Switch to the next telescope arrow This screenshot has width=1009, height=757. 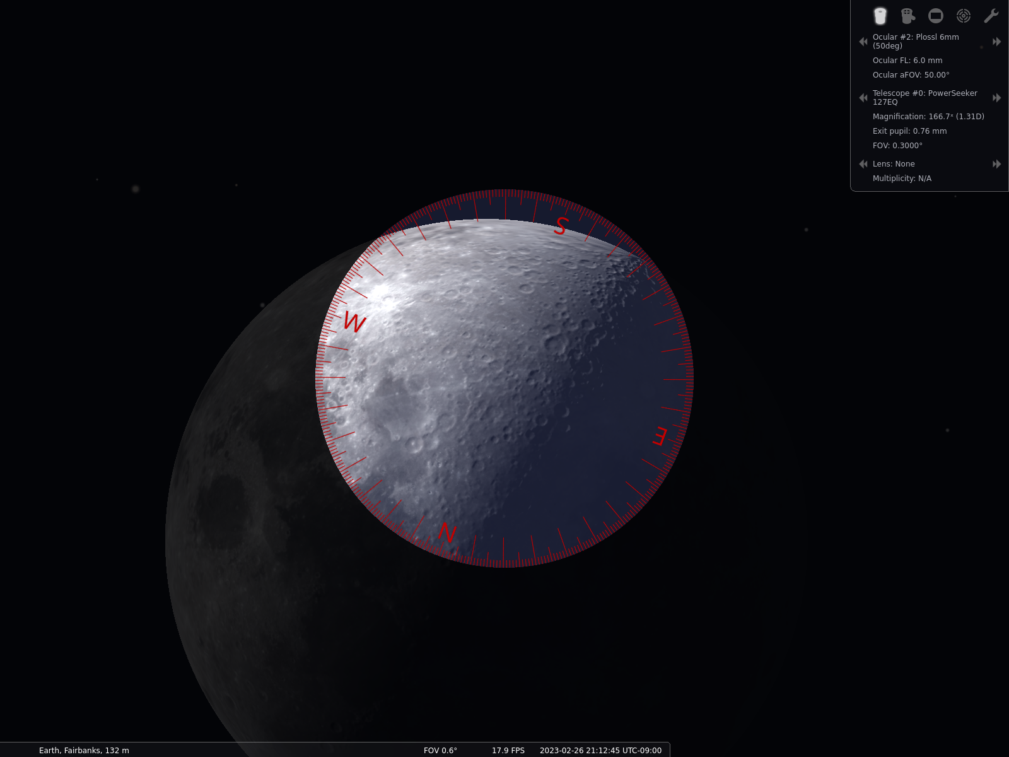[996, 98]
